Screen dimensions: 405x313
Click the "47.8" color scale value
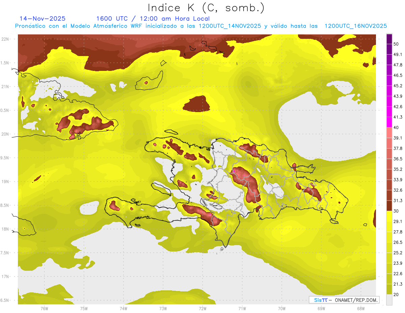tap(398, 65)
